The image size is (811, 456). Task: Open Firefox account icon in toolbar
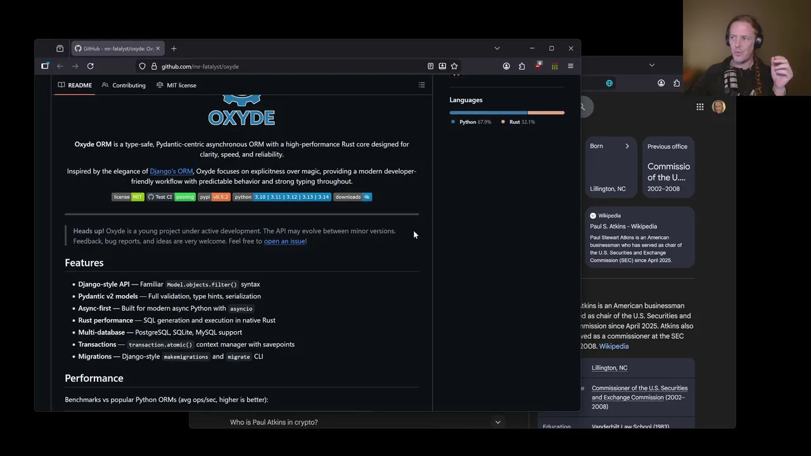506,66
